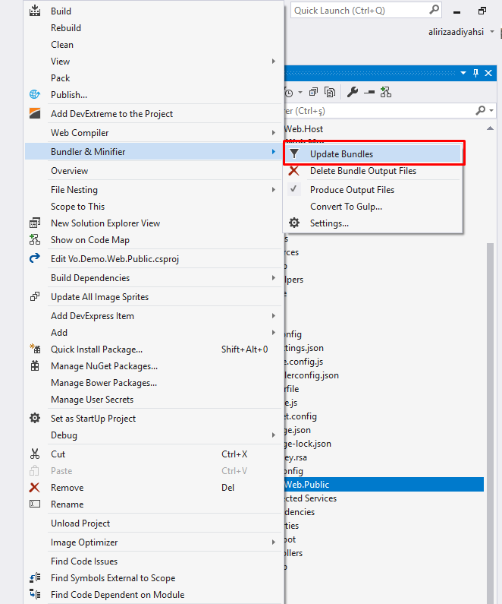Choose Manage User Secrets
This screenshot has width=502, height=604.
click(92, 400)
